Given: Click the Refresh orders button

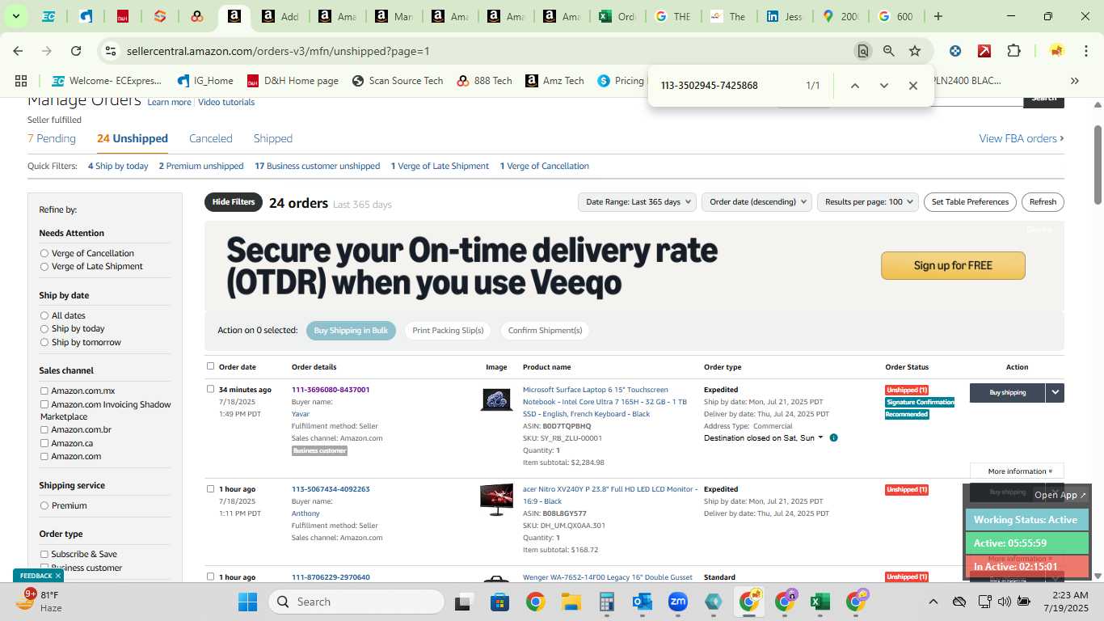Looking at the screenshot, I should [x=1043, y=202].
